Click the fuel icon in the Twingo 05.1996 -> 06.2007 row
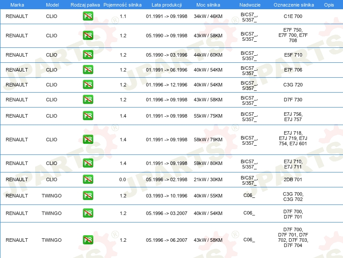 coord(88,240)
